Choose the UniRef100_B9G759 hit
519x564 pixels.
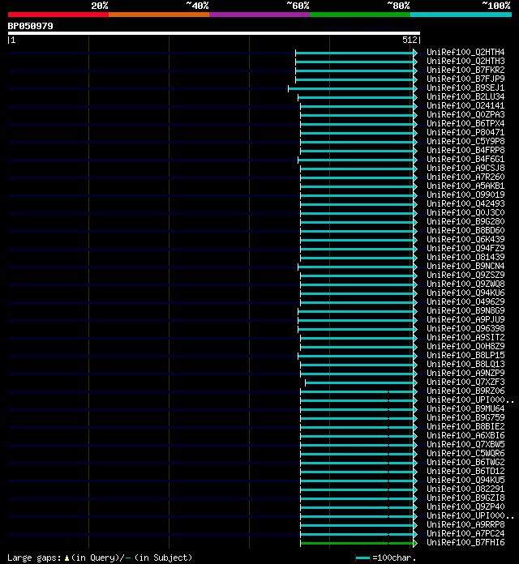tap(465, 417)
